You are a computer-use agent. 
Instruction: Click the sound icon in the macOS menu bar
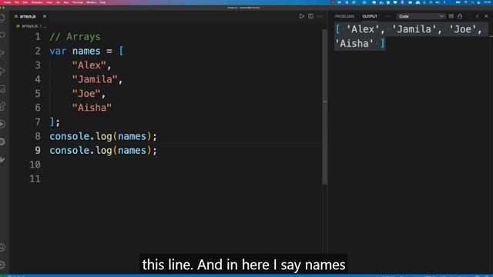(438, 2)
